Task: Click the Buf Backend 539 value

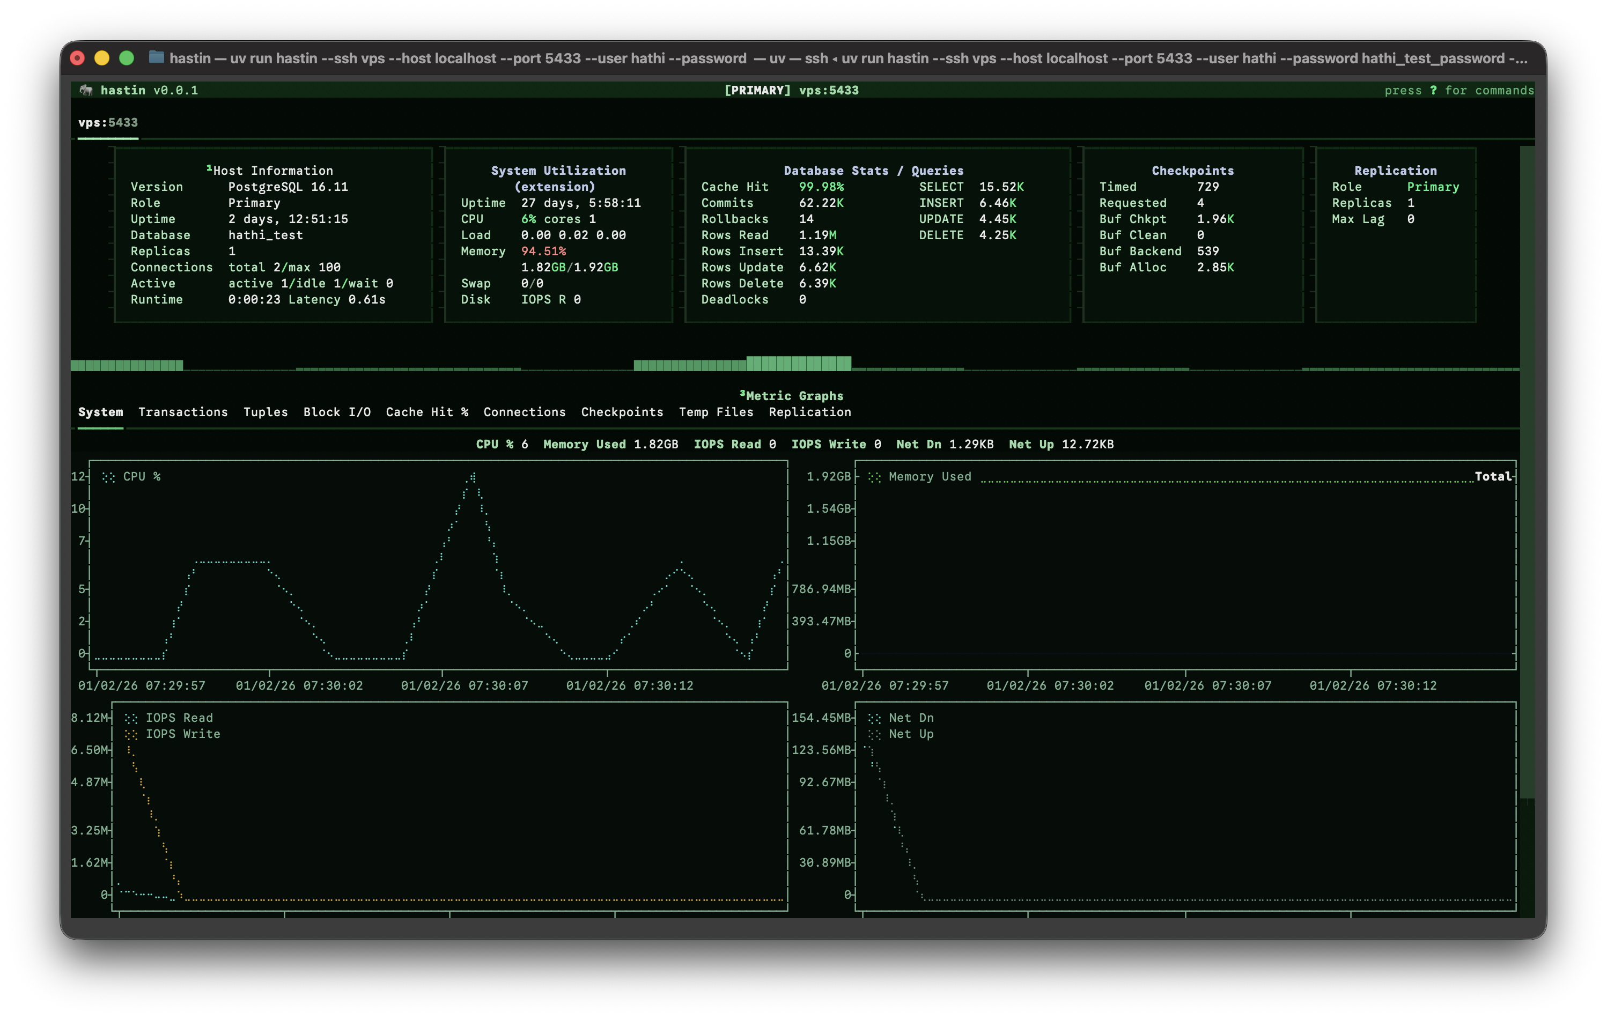Action: click(1208, 251)
